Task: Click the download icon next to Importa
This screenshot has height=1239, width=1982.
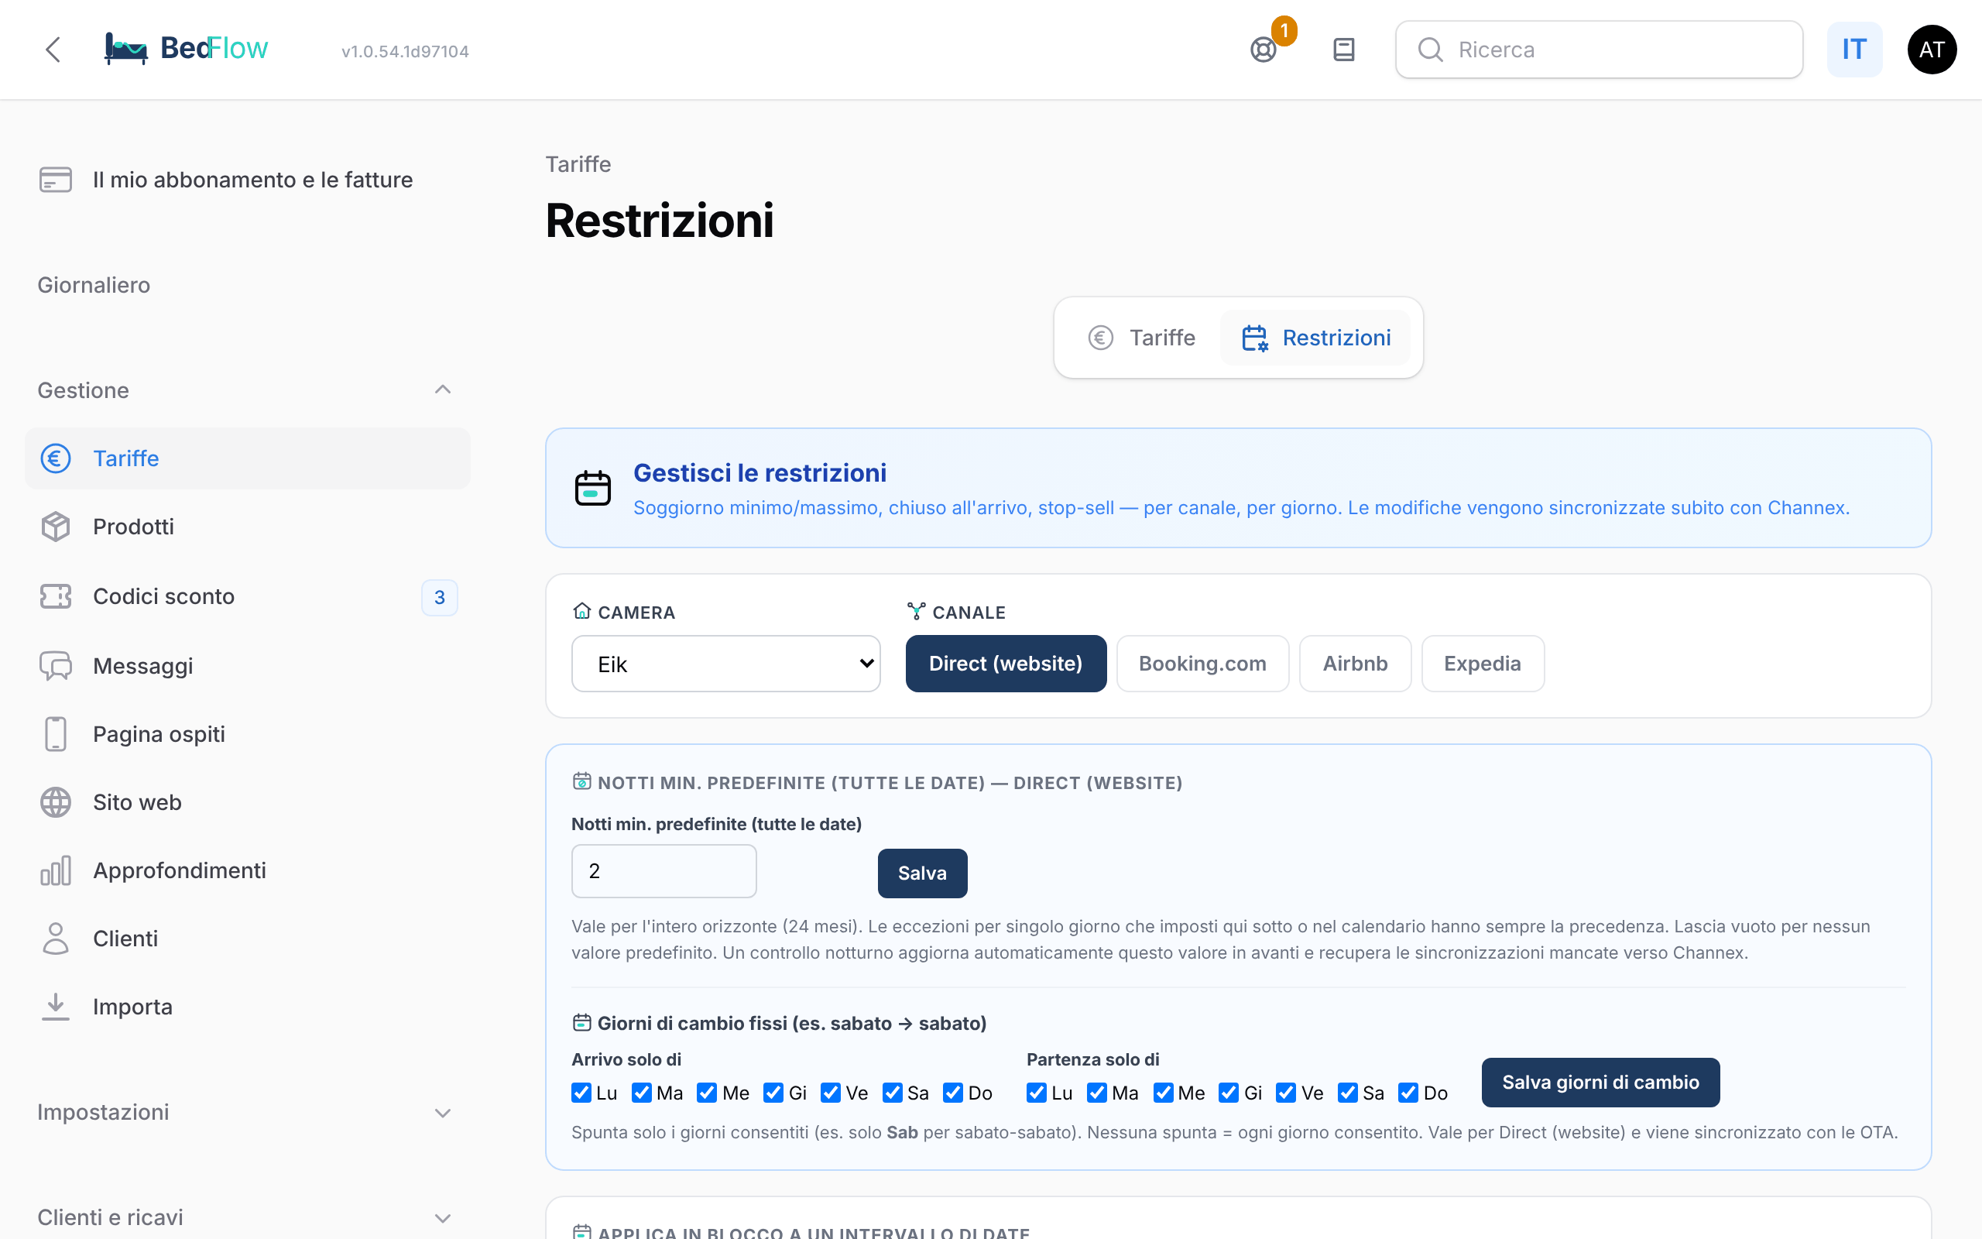Action: (56, 1006)
